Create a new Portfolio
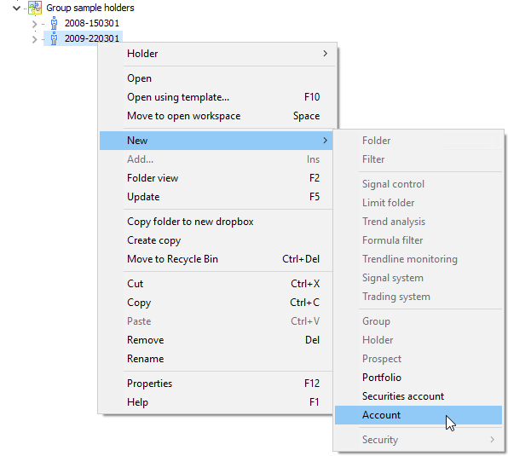Viewport: 508px width, 456px height. tap(419, 378)
